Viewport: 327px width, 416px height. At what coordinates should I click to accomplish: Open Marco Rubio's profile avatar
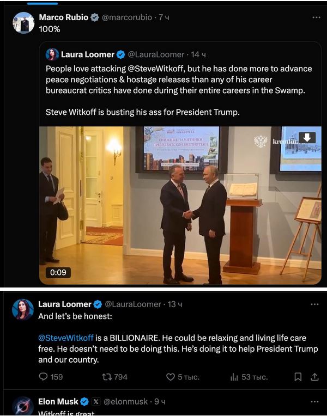pyautogui.click(x=23, y=23)
